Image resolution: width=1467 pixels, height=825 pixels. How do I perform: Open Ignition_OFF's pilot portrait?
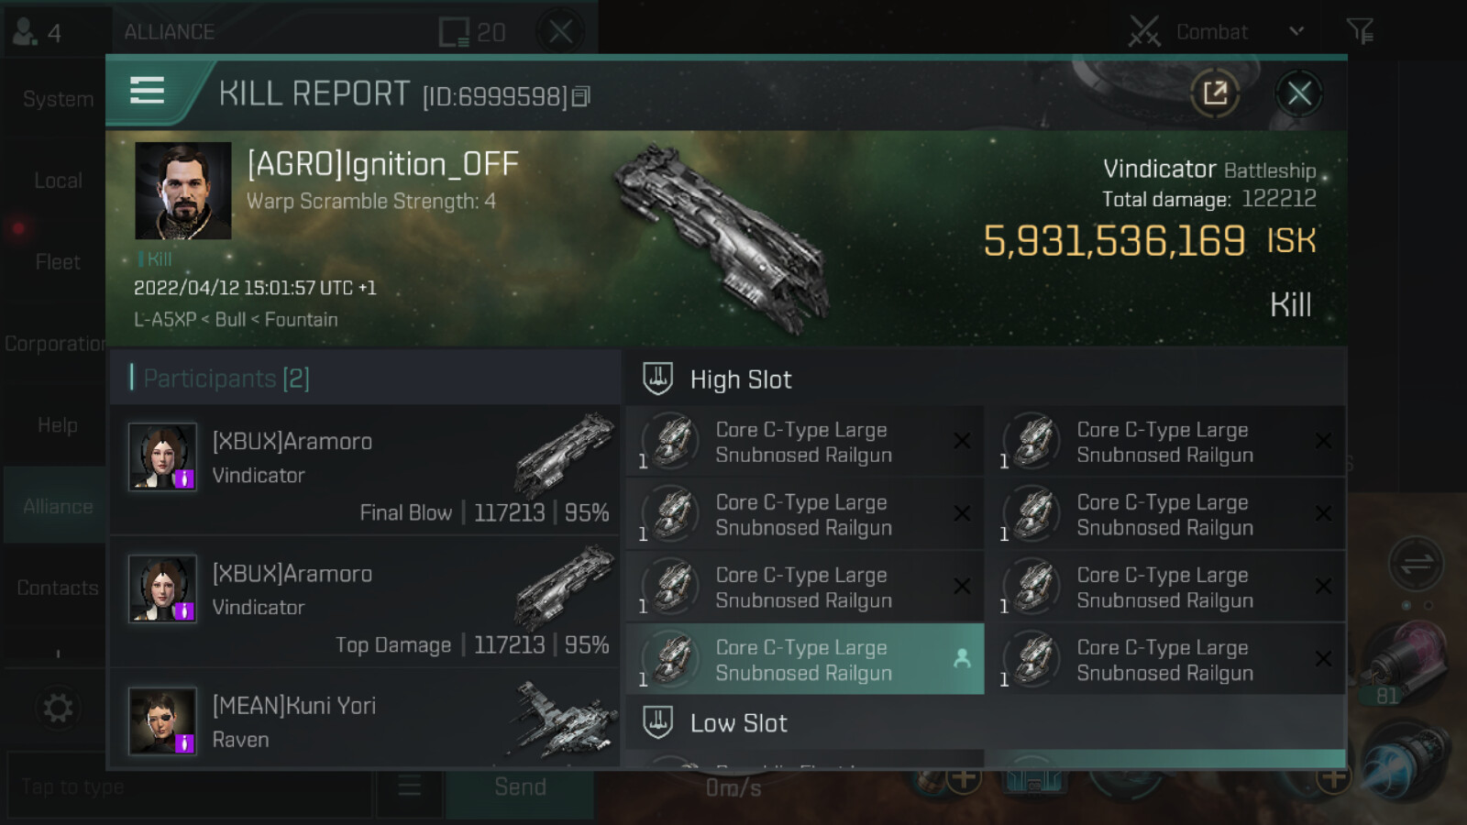183,191
